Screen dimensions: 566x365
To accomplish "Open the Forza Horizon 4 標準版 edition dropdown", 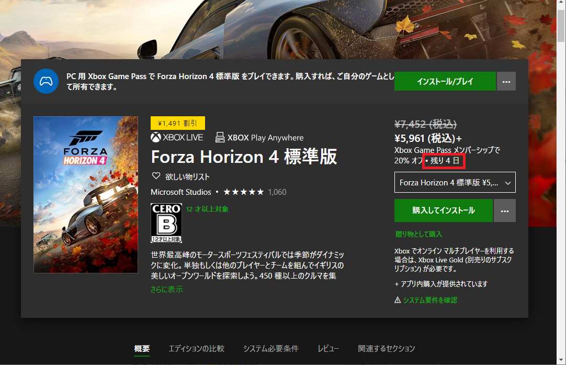I will [x=455, y=182].
